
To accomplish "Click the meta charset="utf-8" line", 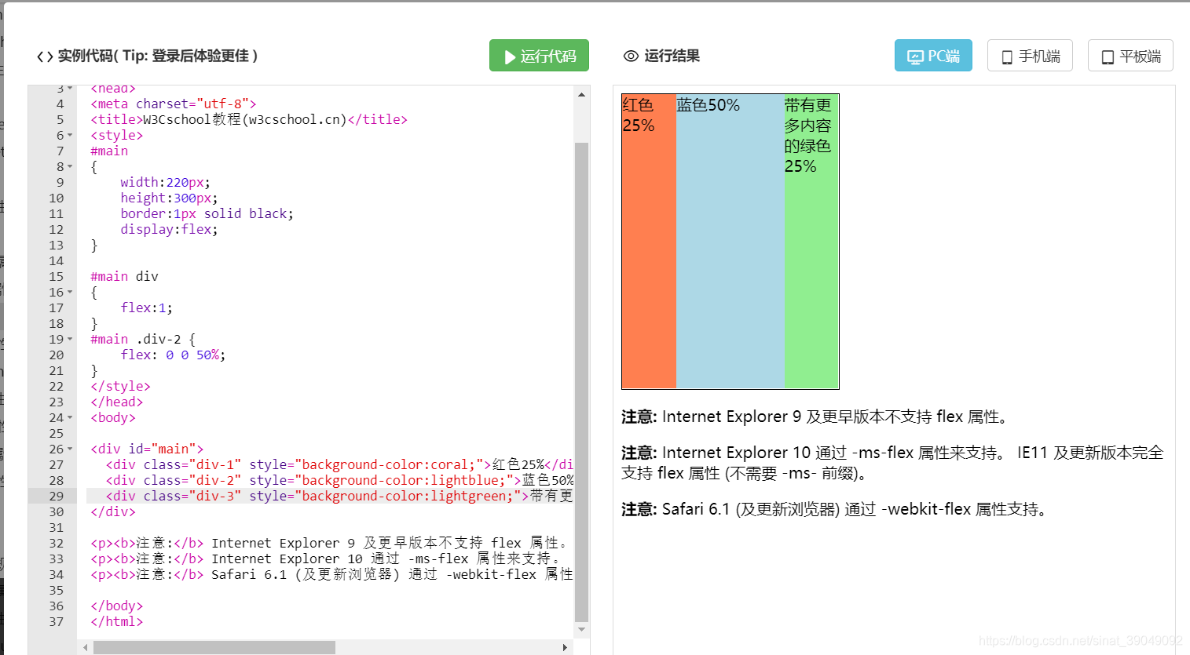I will coord(174,104).
